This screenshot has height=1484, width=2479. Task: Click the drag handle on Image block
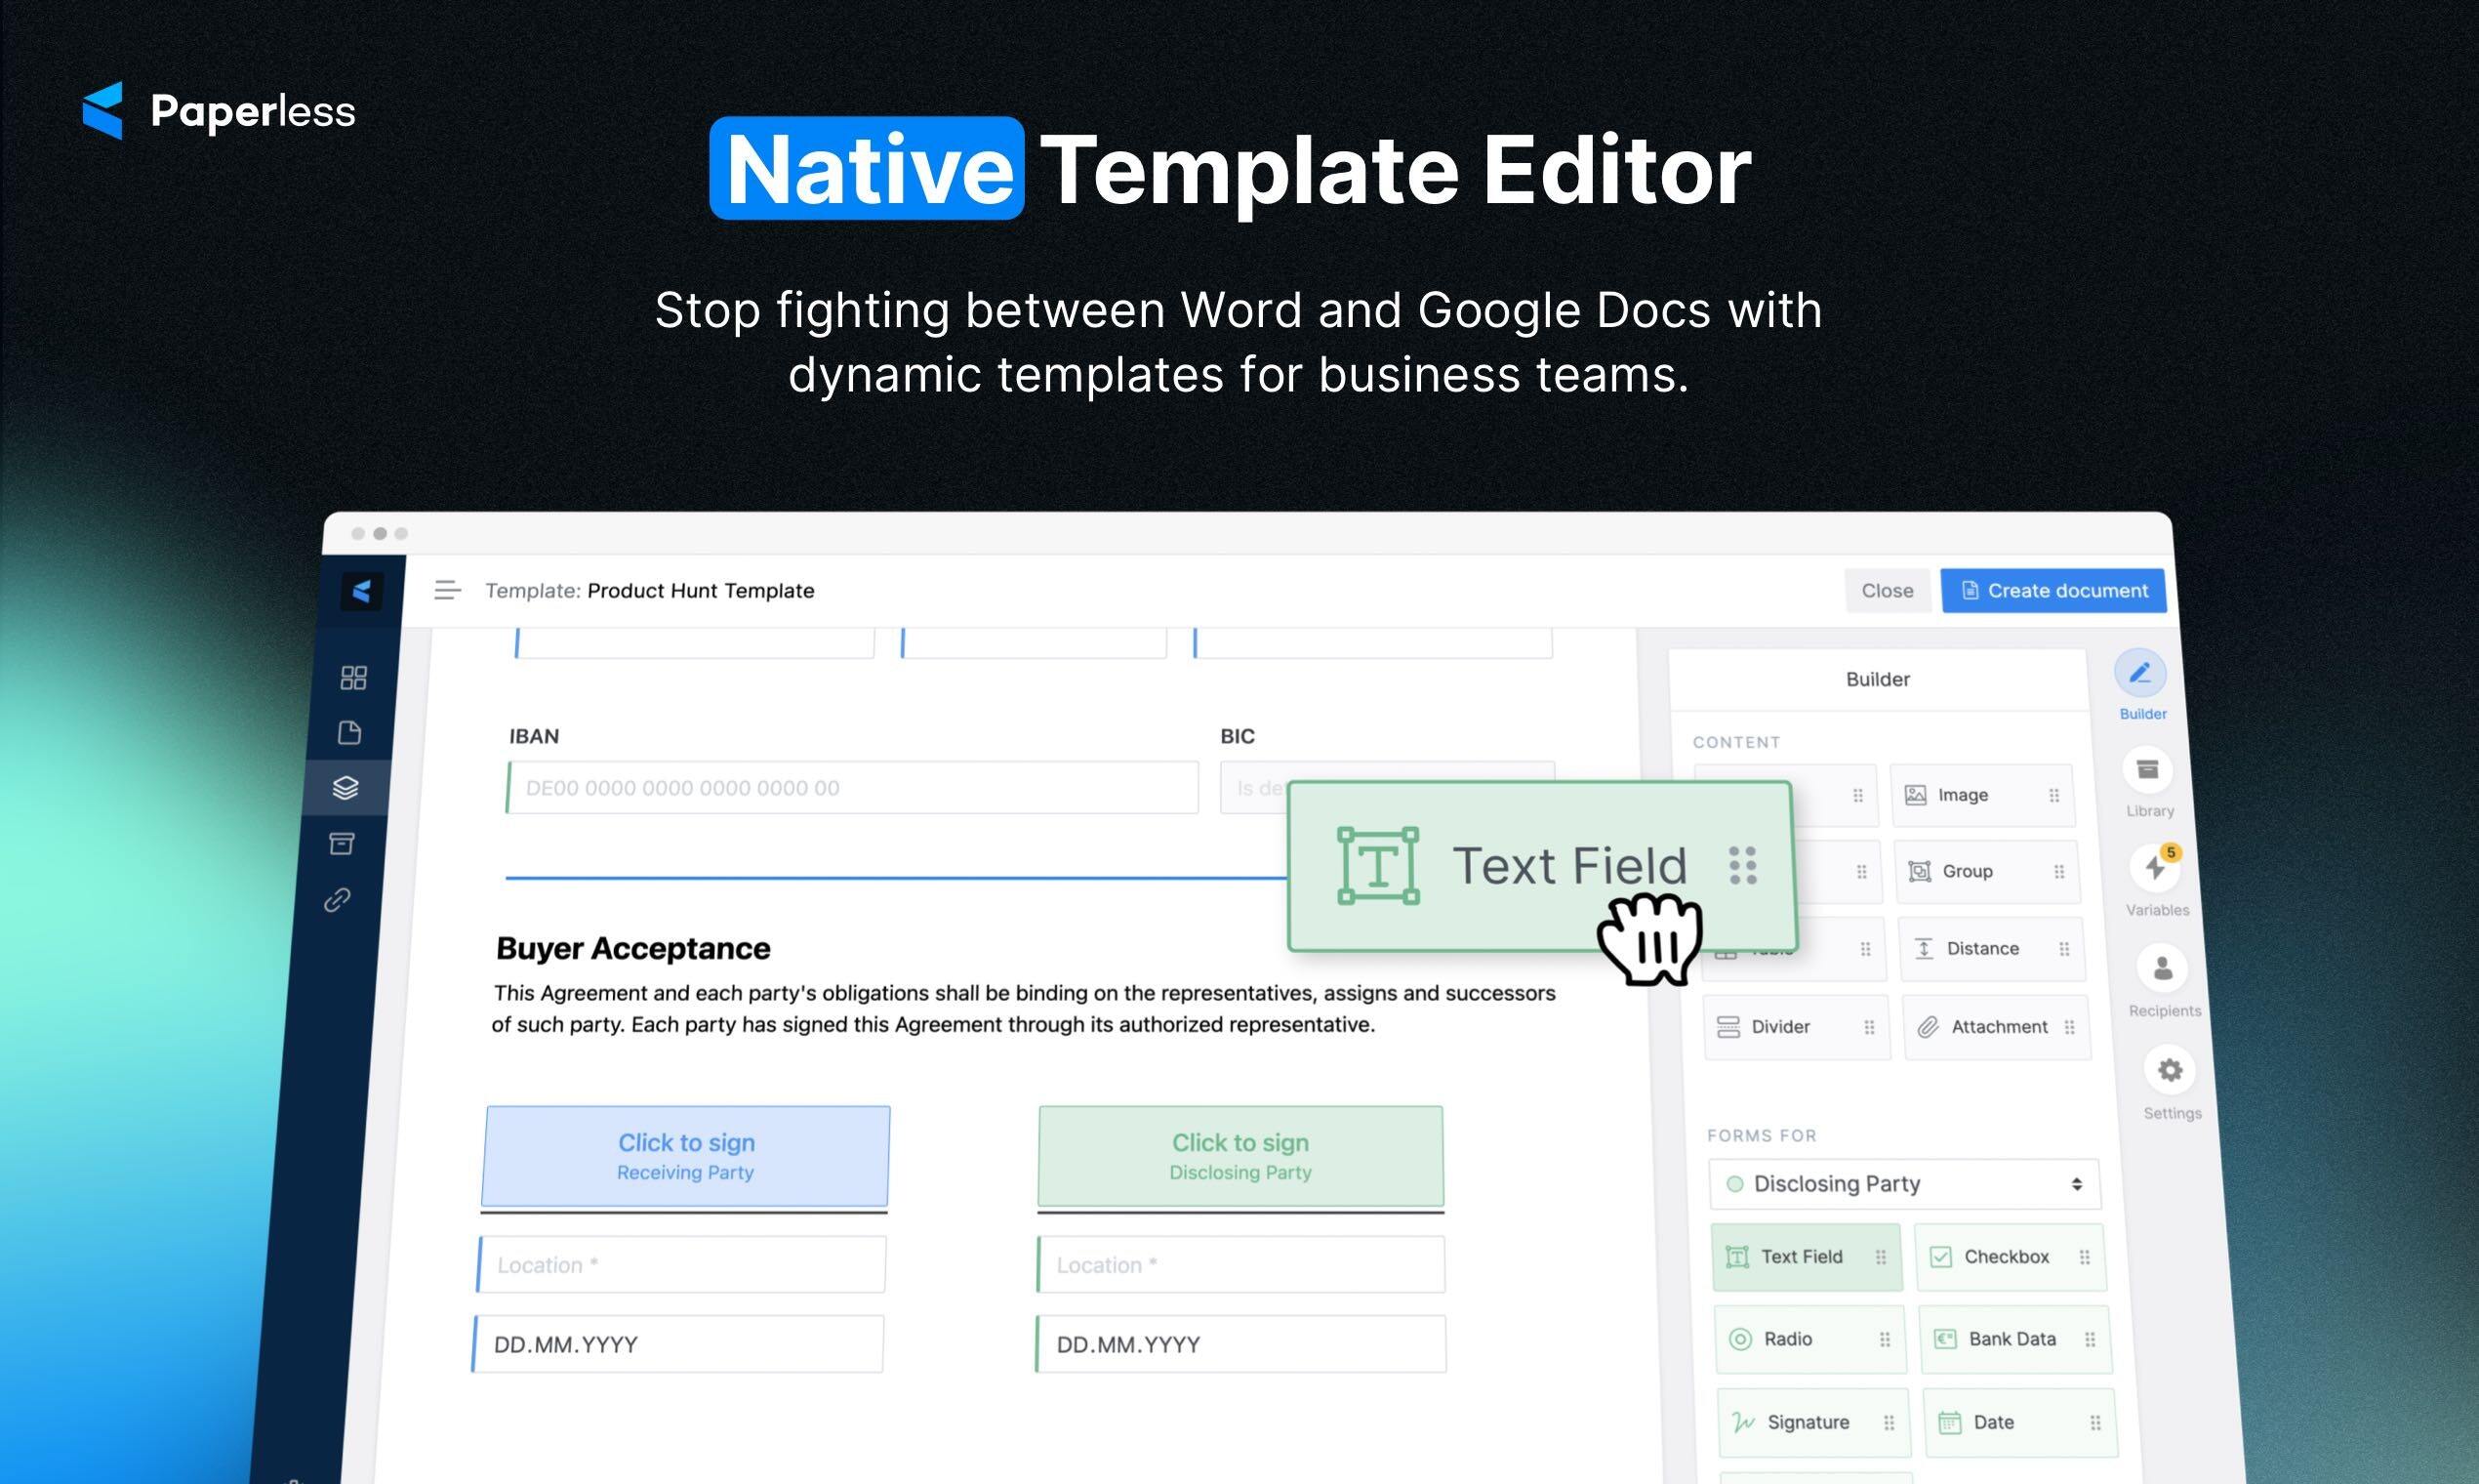(2054, 796)
